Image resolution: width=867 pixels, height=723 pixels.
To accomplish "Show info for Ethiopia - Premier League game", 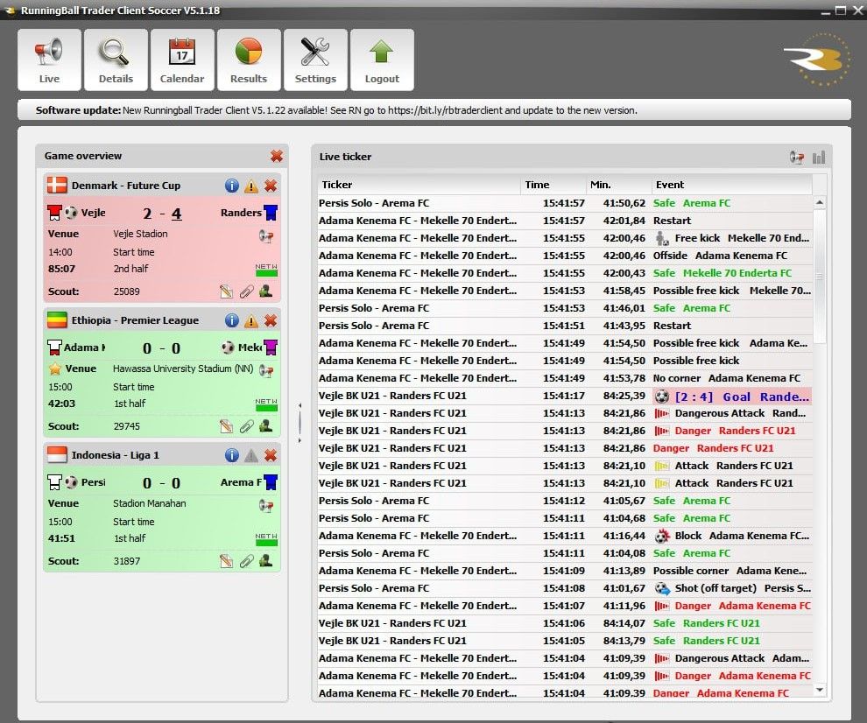I will click(232, 320).
